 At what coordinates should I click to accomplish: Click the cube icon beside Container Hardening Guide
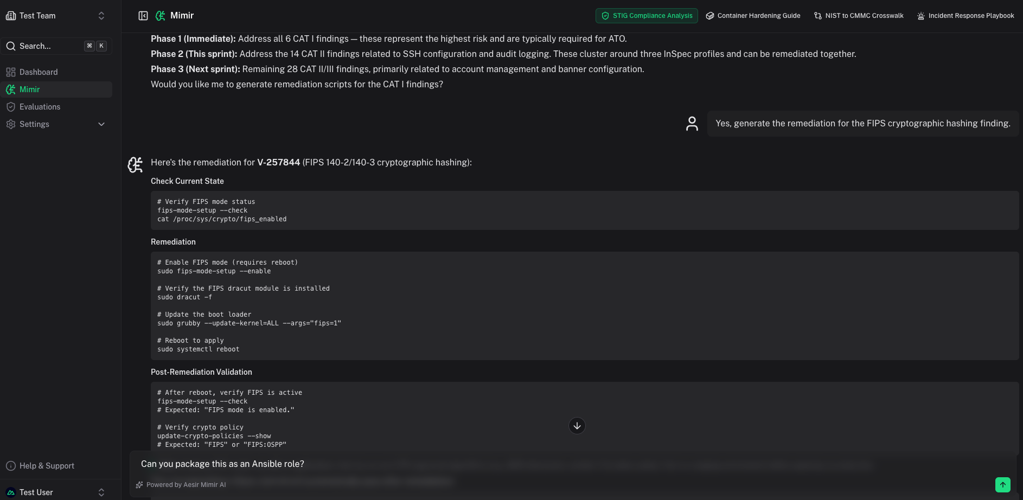pos(709,15)
